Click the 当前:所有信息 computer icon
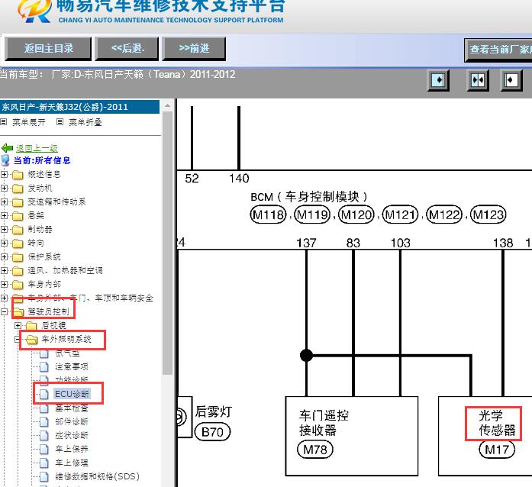 [x=5, y=160]
